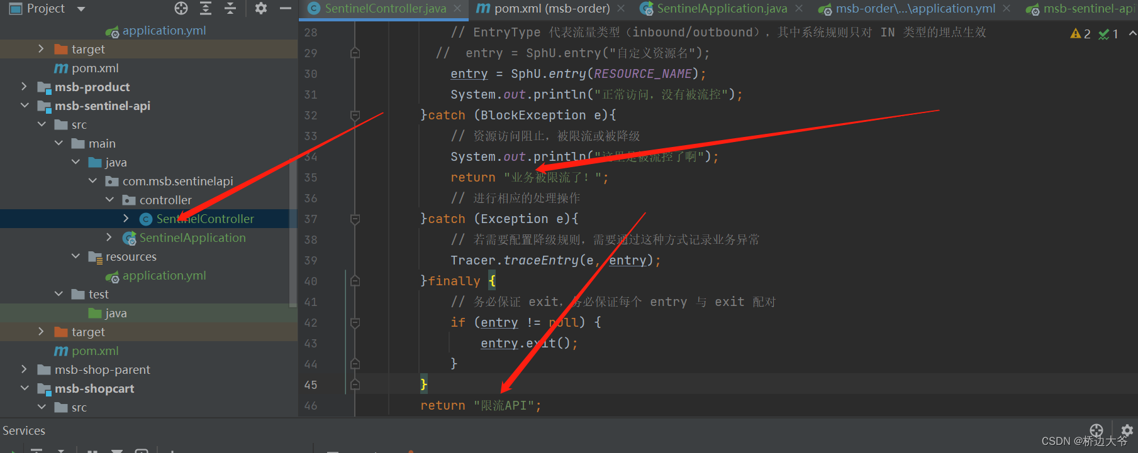
Task: Collapse the java folder under main
Action: [x=75, y=162]
